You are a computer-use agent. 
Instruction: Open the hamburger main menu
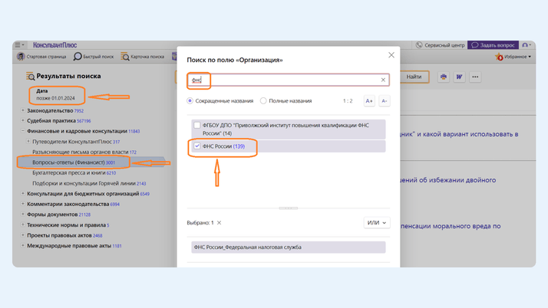coord(20,45)
